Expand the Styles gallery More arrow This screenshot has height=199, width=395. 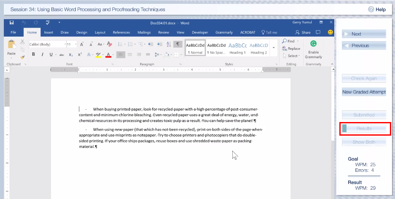coord(274,48)
